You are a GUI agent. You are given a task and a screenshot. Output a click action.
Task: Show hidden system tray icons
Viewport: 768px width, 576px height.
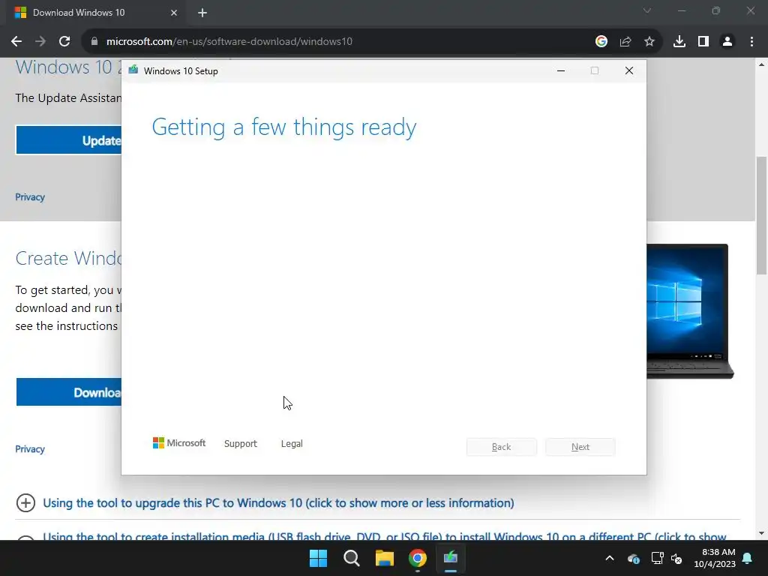tap(610, 558)
